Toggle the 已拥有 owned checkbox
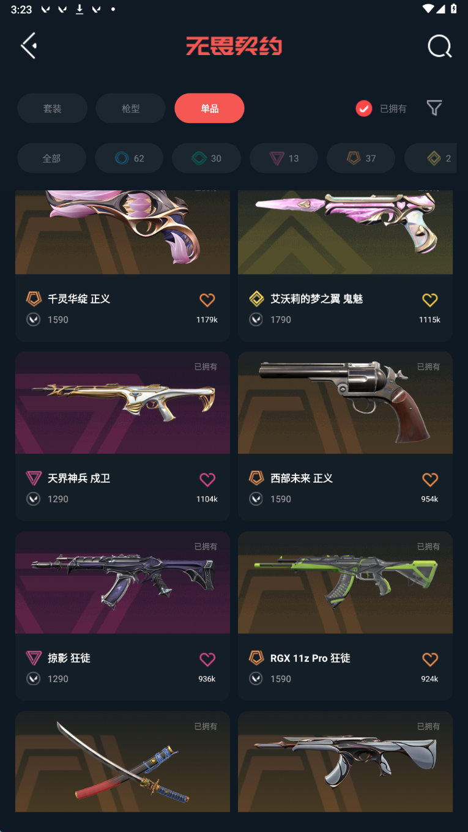 coord(364,108)
